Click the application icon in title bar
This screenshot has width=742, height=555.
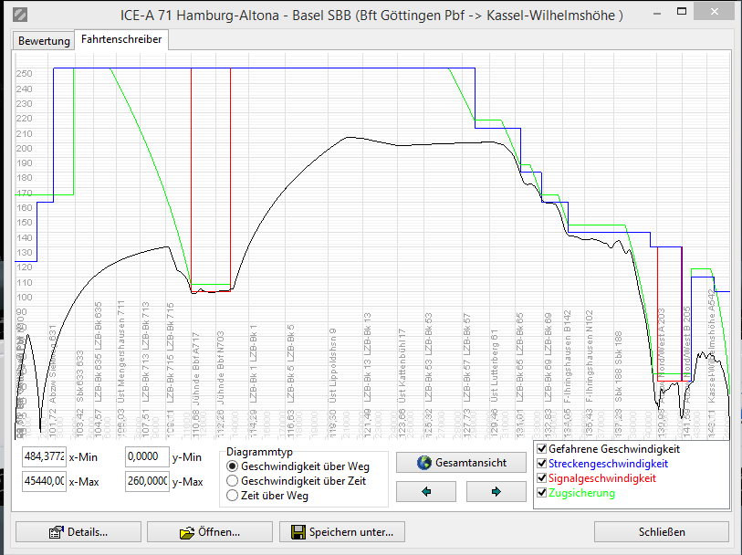pos(20,15)
